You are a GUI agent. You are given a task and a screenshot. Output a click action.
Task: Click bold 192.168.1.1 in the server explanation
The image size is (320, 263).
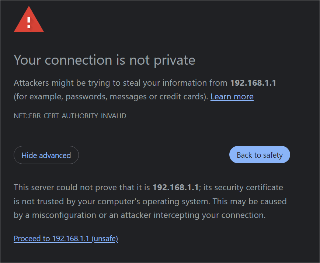click(x=175, y=187)
